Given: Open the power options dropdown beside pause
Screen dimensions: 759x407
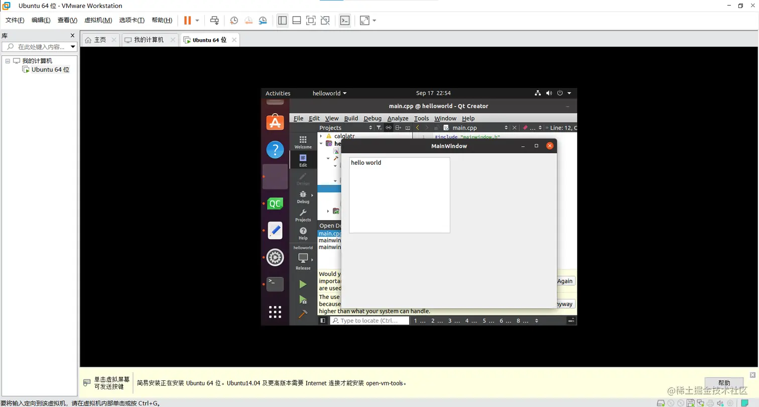Looking at the screenshot, I should click(197, 21).
